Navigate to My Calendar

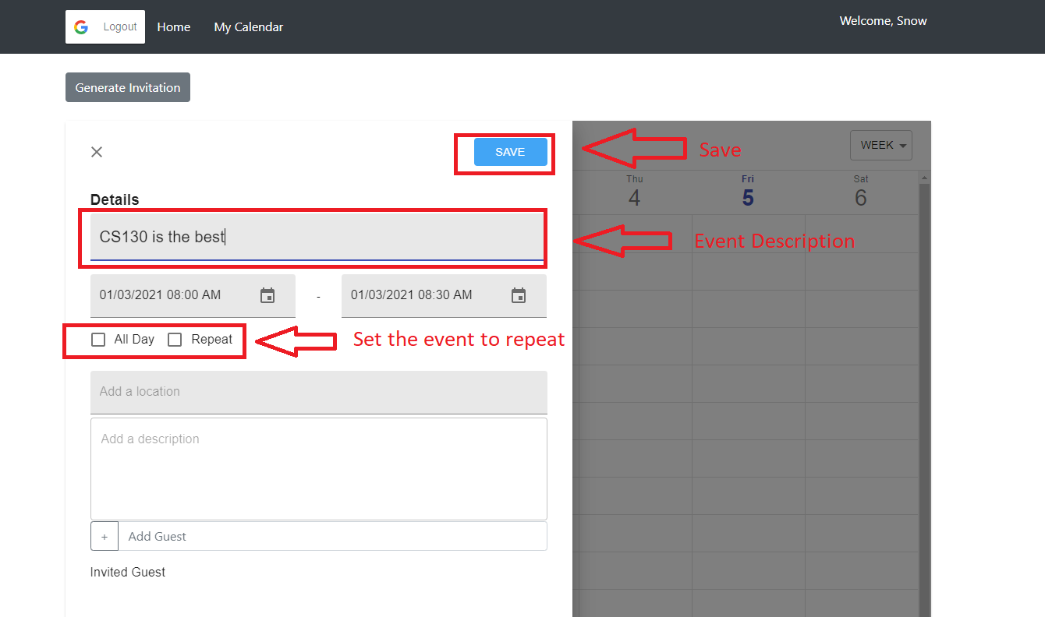[x=248, y=26]
